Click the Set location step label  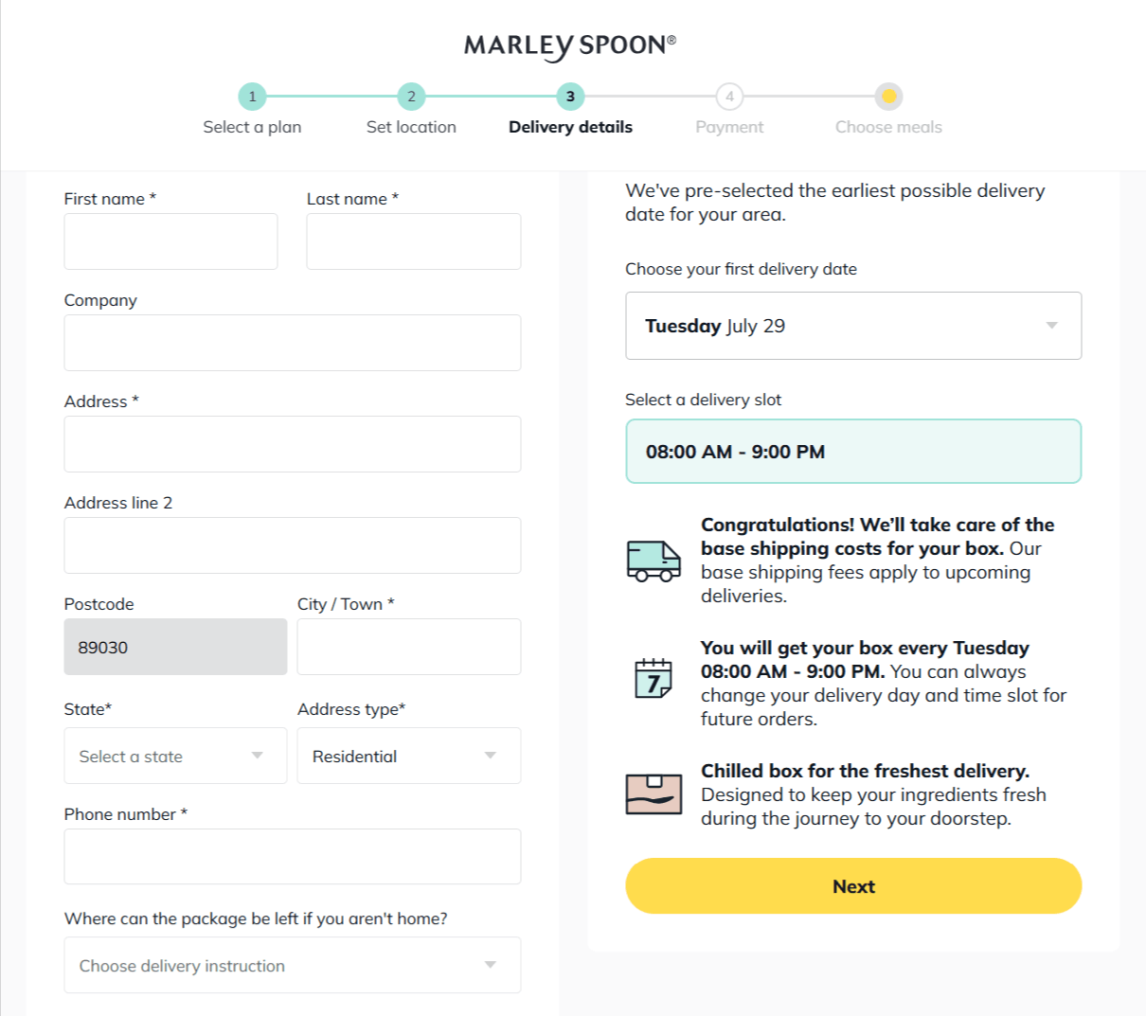pos(411,126)
